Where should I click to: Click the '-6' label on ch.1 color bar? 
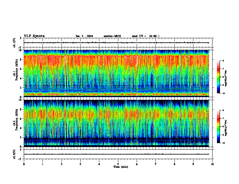[x=223, y=60]
